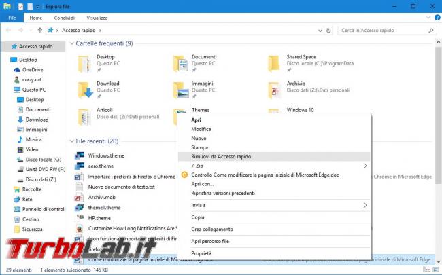
Task: Expand the 7-Zip submenu
Action: [365, 166]
